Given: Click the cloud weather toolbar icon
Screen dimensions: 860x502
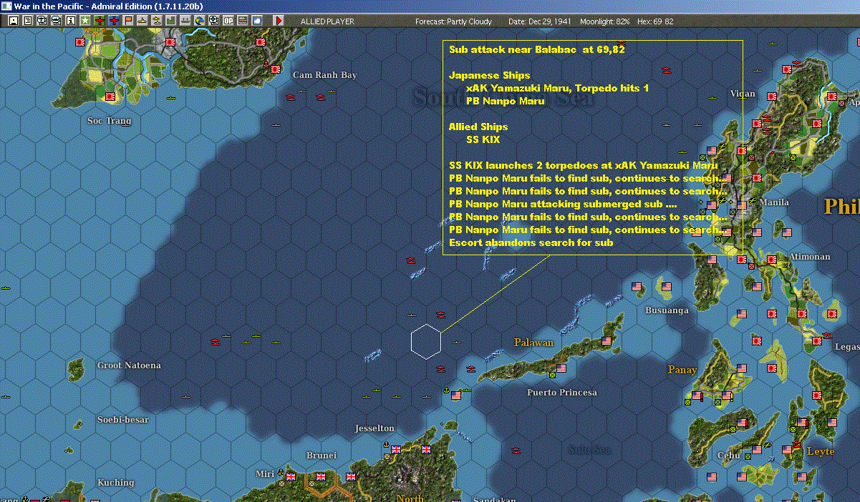Looking at the screenshot, I should tap(257, 21).
